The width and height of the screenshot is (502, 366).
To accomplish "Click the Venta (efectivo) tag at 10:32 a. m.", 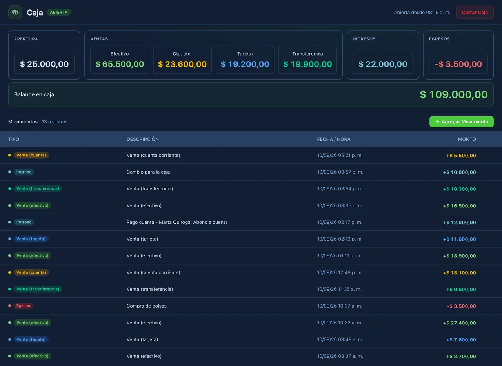I will tap(33, 323).
